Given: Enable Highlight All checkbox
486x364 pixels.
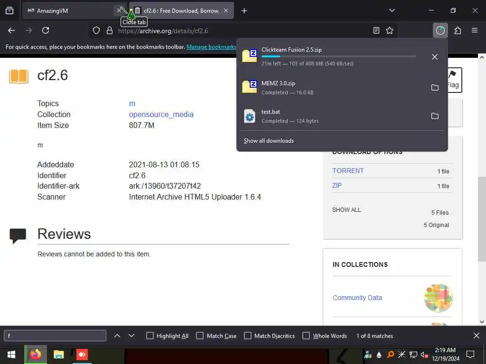Looking at the screenshot, I should click(150, 336).
